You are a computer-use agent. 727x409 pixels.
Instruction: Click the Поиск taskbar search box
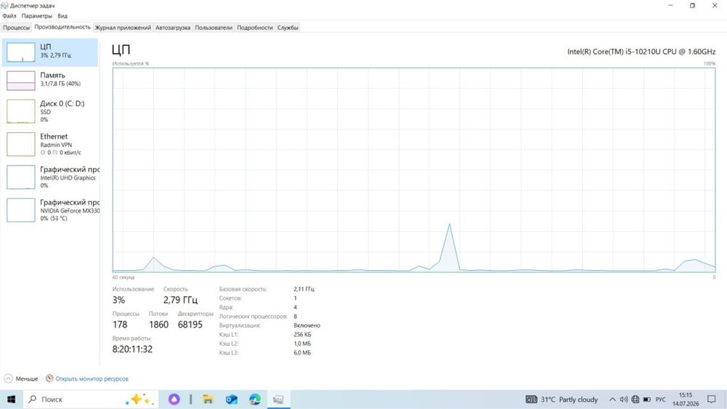pos(90,400)
